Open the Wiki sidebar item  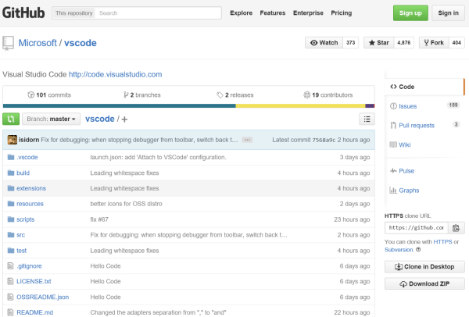point(404,144)
